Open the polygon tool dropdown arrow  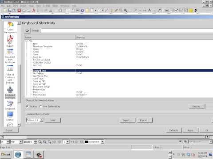[x=103, y=10]
